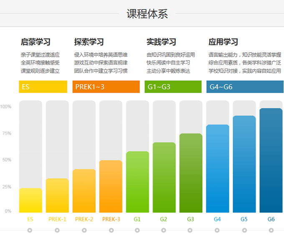Open the 探索学习 heading
284x235 pixels.
[x=89, y=42]
